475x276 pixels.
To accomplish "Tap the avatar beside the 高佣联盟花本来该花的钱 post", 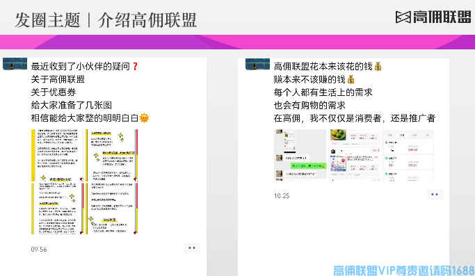I will click(x=257, y=64).
